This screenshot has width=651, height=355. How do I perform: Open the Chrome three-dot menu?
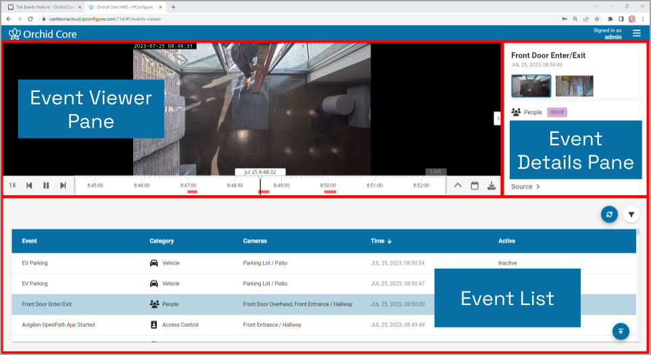click(x=643, y=19)
